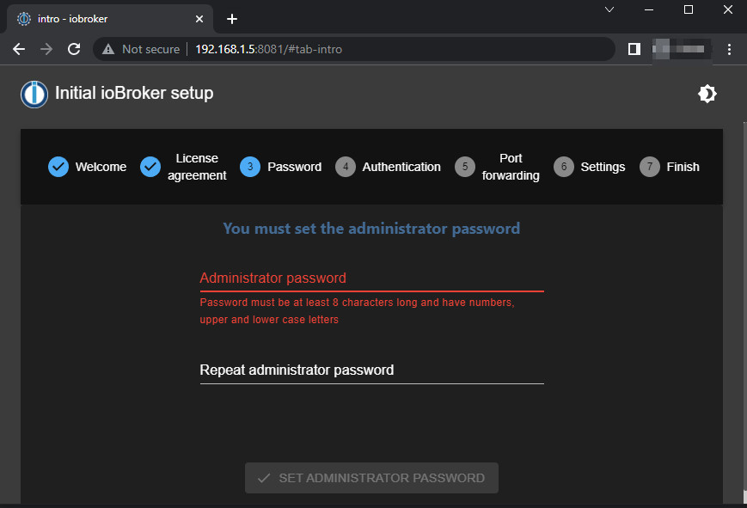The width and height of the screenshot is (747, 508).
Task: Focus the Repeat administrator password field
Action: (371, 370)
